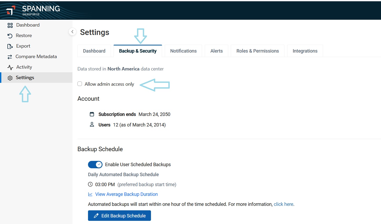Click the clock icon beside 03:00 PM
Image resolution: width=381 pixels, height=224 pixels.
pos(90,184)
